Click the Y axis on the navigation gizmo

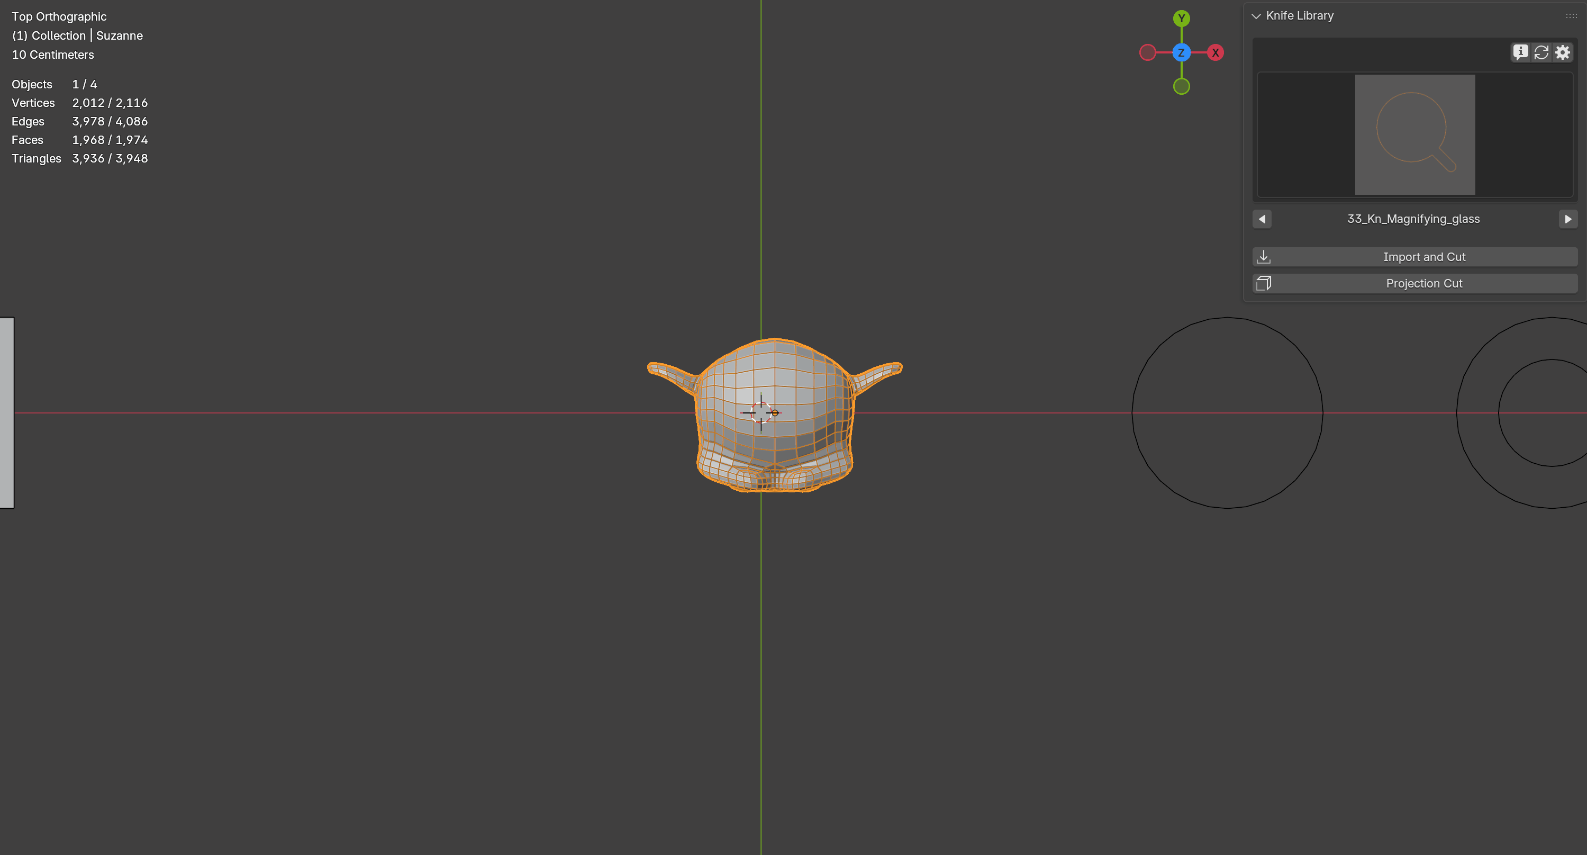coord(1181,19)
